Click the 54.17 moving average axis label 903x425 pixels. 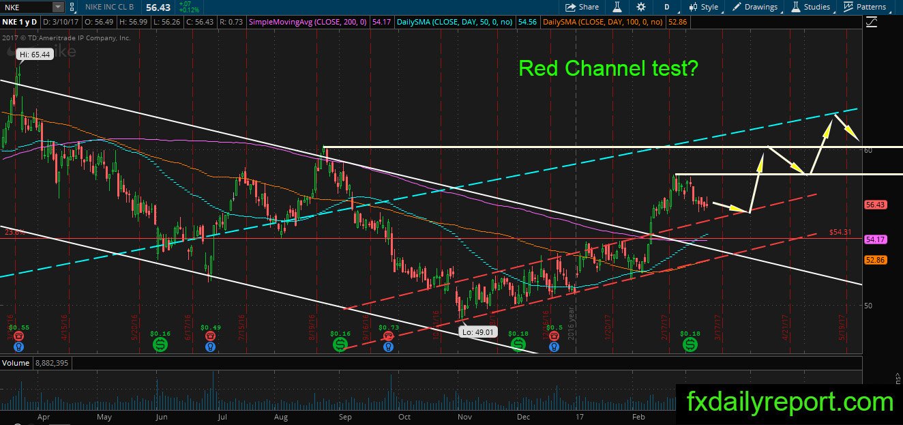click(x=874, y=239)
